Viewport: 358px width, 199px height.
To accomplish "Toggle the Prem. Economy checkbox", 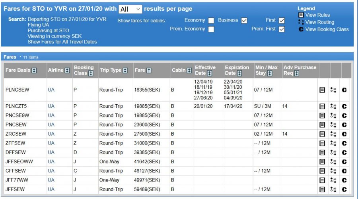I will 211,29.
